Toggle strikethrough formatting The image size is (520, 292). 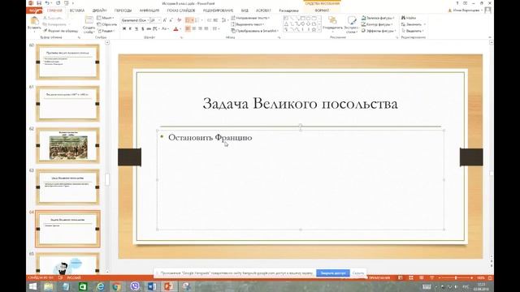[x=149, y=29]
